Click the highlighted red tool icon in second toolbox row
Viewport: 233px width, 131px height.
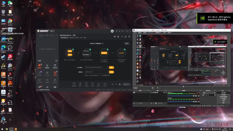pyautogui.click(x=55, y=72)
